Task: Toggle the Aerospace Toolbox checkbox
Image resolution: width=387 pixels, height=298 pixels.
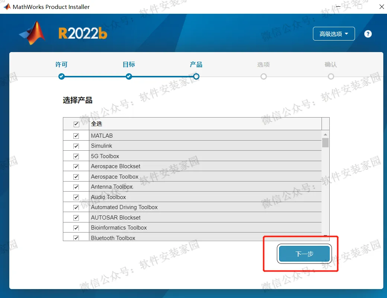Action: [x=76, y=177]
